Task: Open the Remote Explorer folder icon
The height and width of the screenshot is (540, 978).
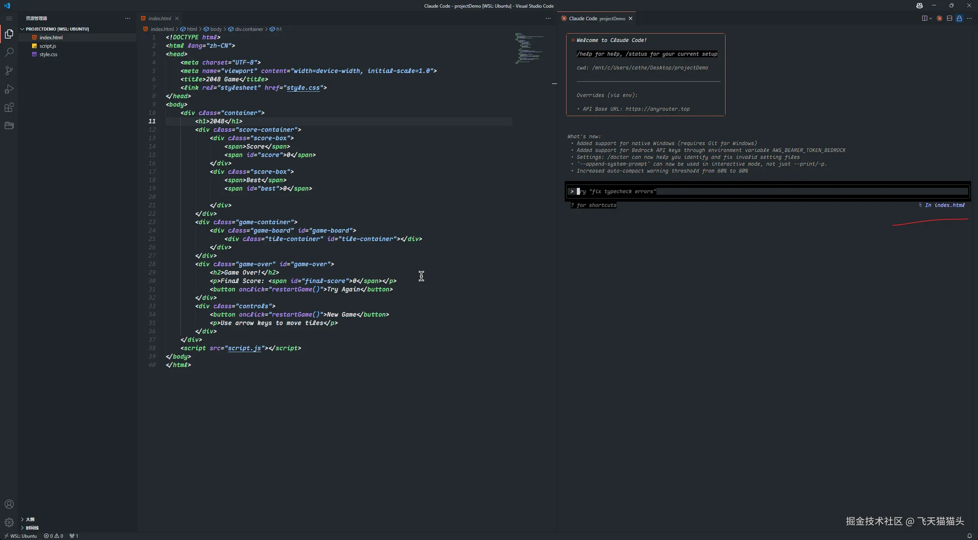Action: click(9, 125)
